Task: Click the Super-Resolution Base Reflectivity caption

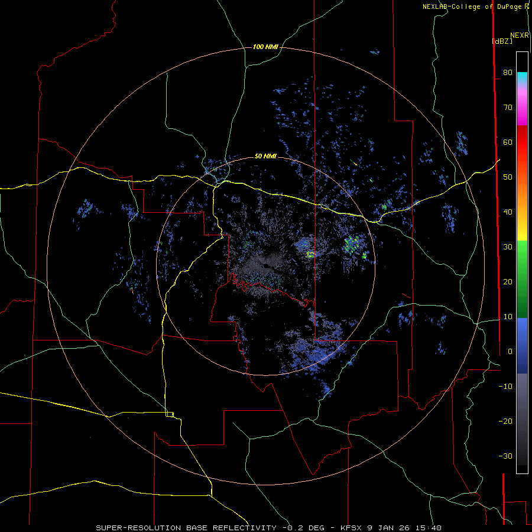Action: coord(269,528)
